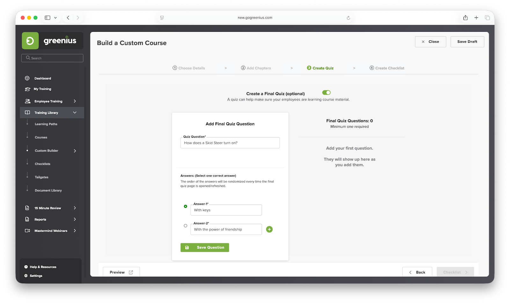The width and height of the screenshot is (510, 304).
Task: Reload the page with refresh icon
Action: click(348, 18)
